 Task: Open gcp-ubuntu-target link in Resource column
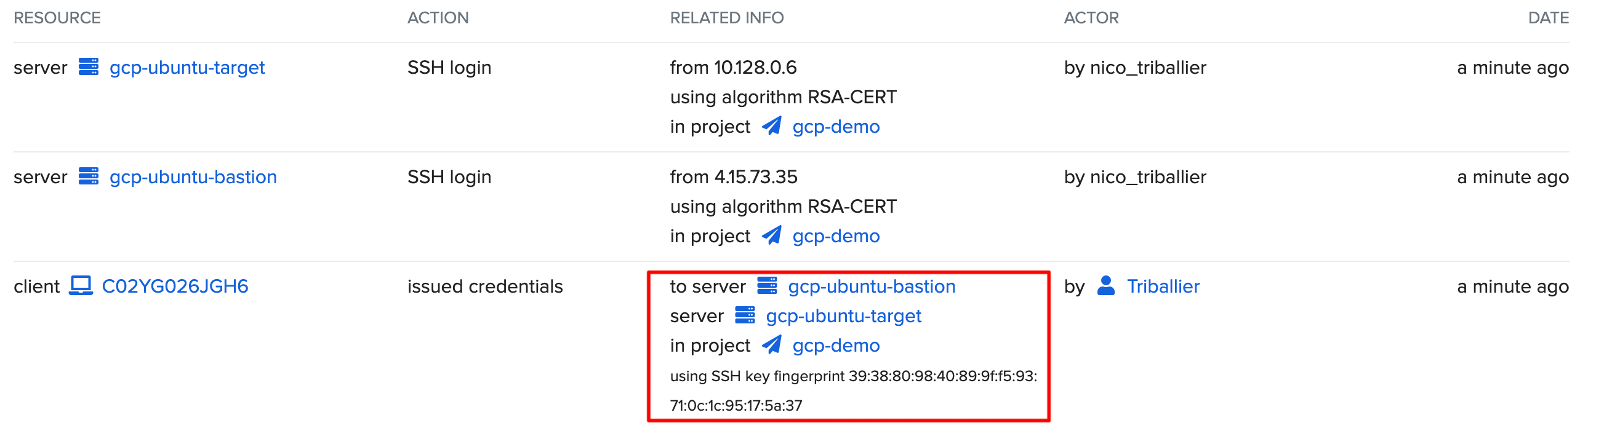tap(186, 67)
